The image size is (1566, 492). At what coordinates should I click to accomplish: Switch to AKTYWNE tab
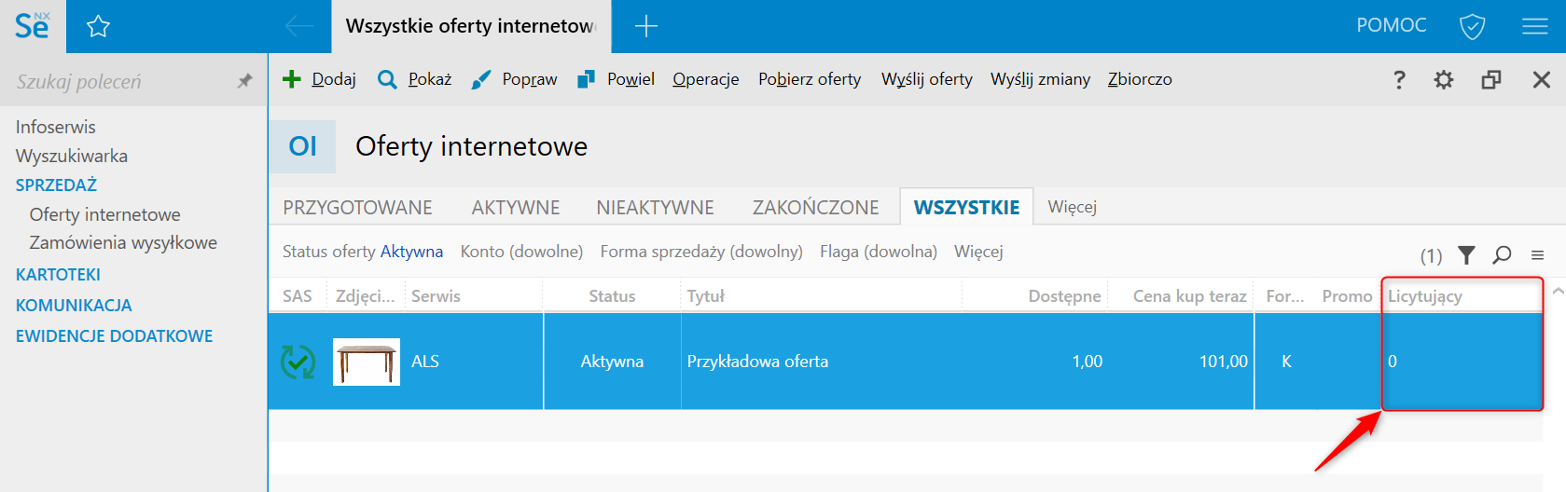coord(516,207)
